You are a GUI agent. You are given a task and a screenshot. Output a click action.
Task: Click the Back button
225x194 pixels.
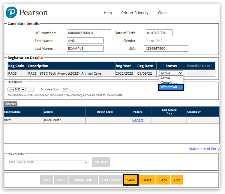pos(163,180)
